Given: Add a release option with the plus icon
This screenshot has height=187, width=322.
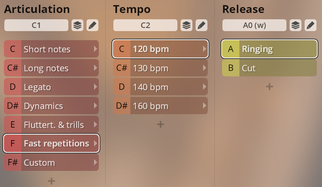Looking at the screenshot, I should point(269,87).
